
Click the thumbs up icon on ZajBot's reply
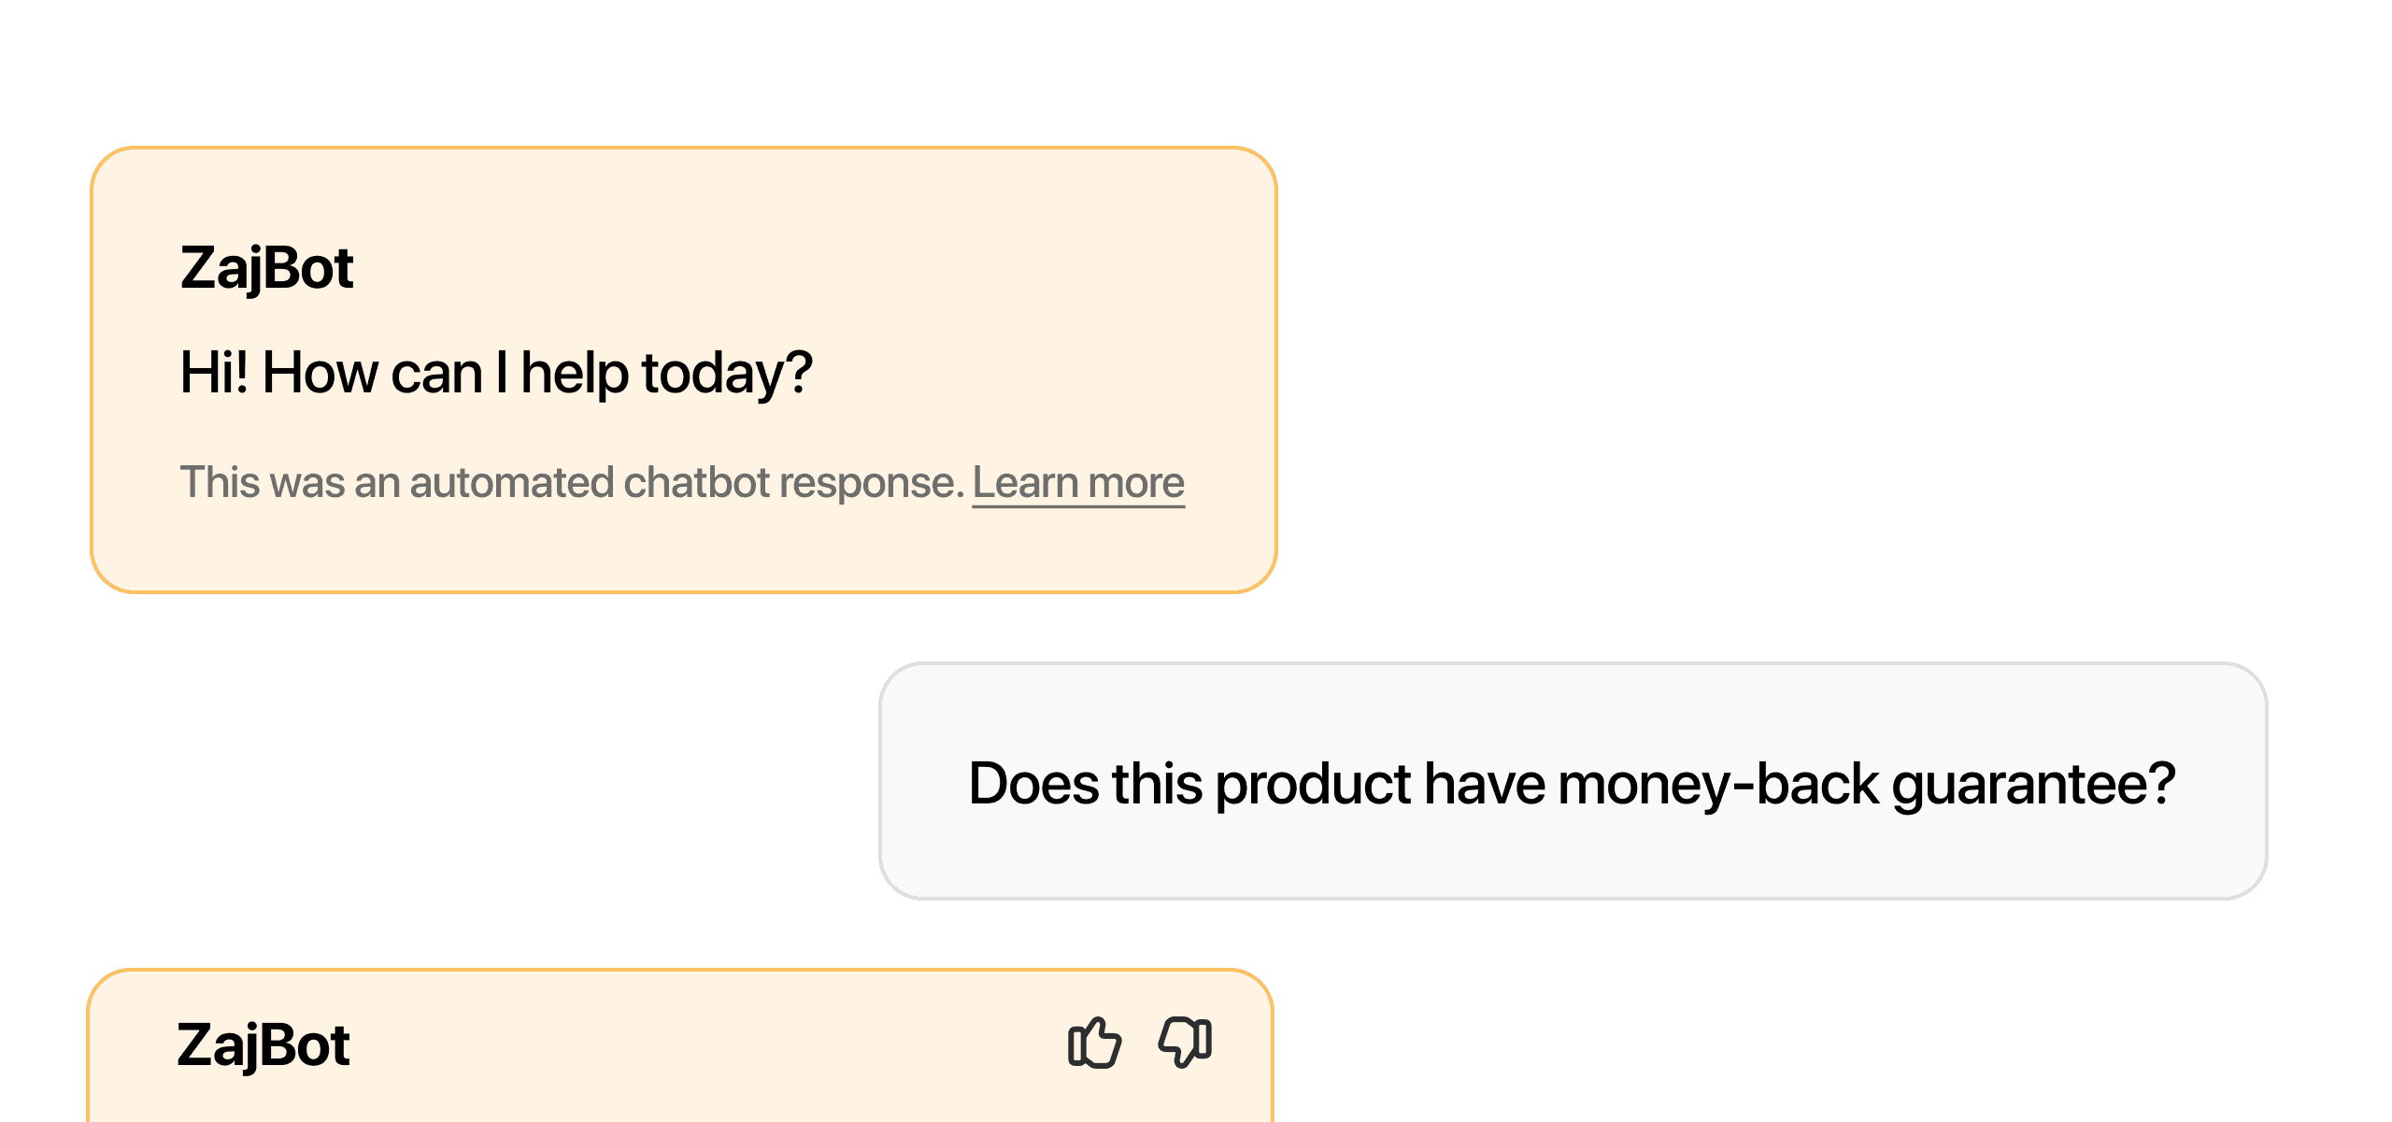[1094, 1042]
